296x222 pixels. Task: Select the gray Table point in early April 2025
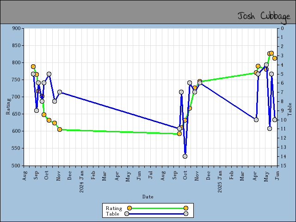(x=256, y=120)
